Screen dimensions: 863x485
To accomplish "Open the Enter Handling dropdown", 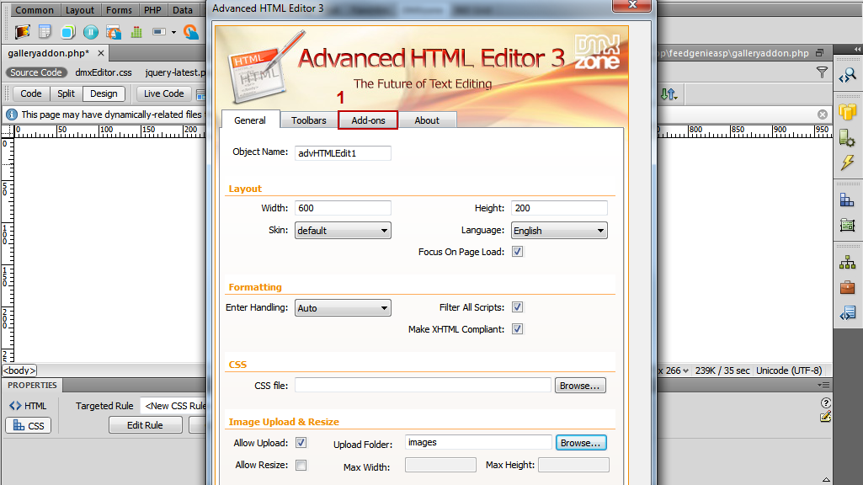I will (343, 308).
